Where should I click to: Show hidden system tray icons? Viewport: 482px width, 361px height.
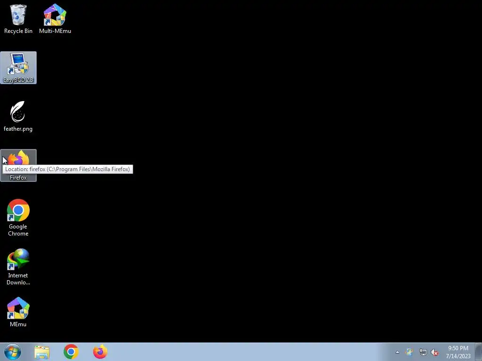(x=397, y=353)
